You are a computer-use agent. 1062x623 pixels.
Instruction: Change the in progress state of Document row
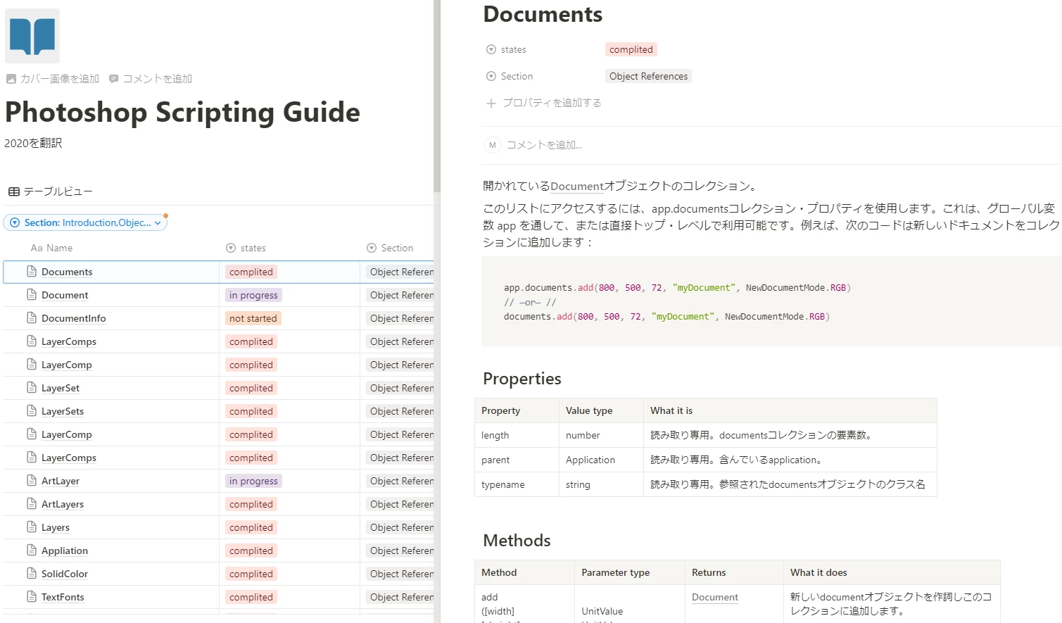point(253,295)
